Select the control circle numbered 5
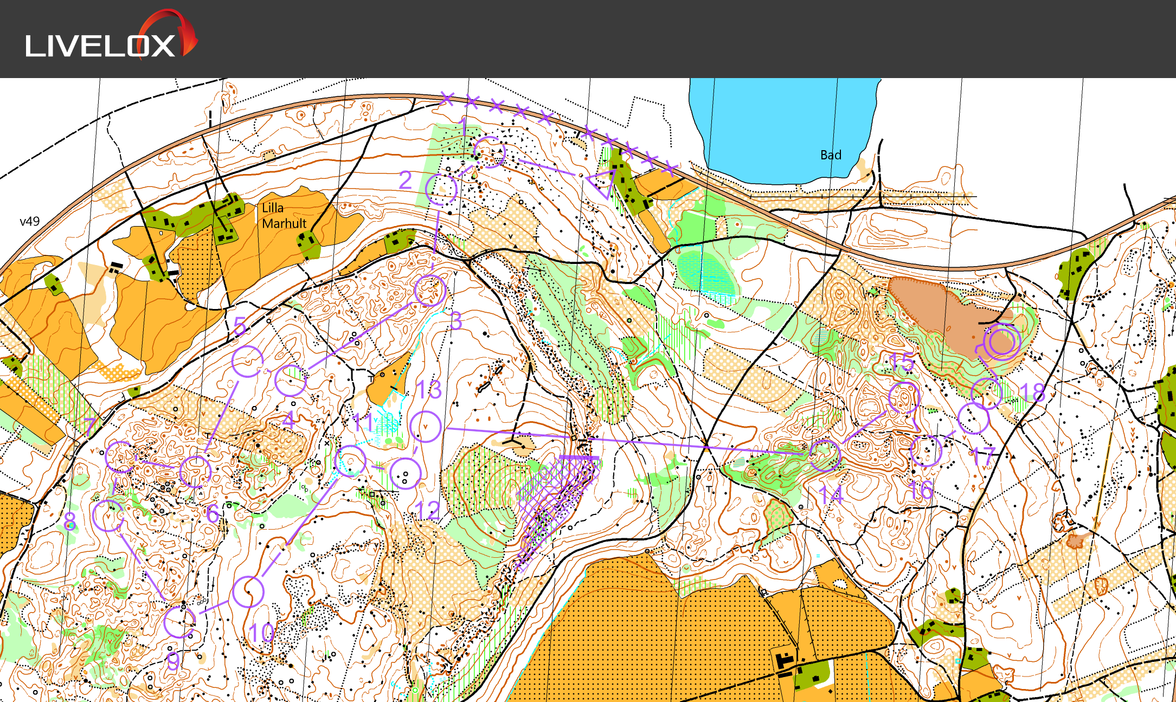This screenshot has width=1176, height=702. pyautogui.click(x=248, y=361)
